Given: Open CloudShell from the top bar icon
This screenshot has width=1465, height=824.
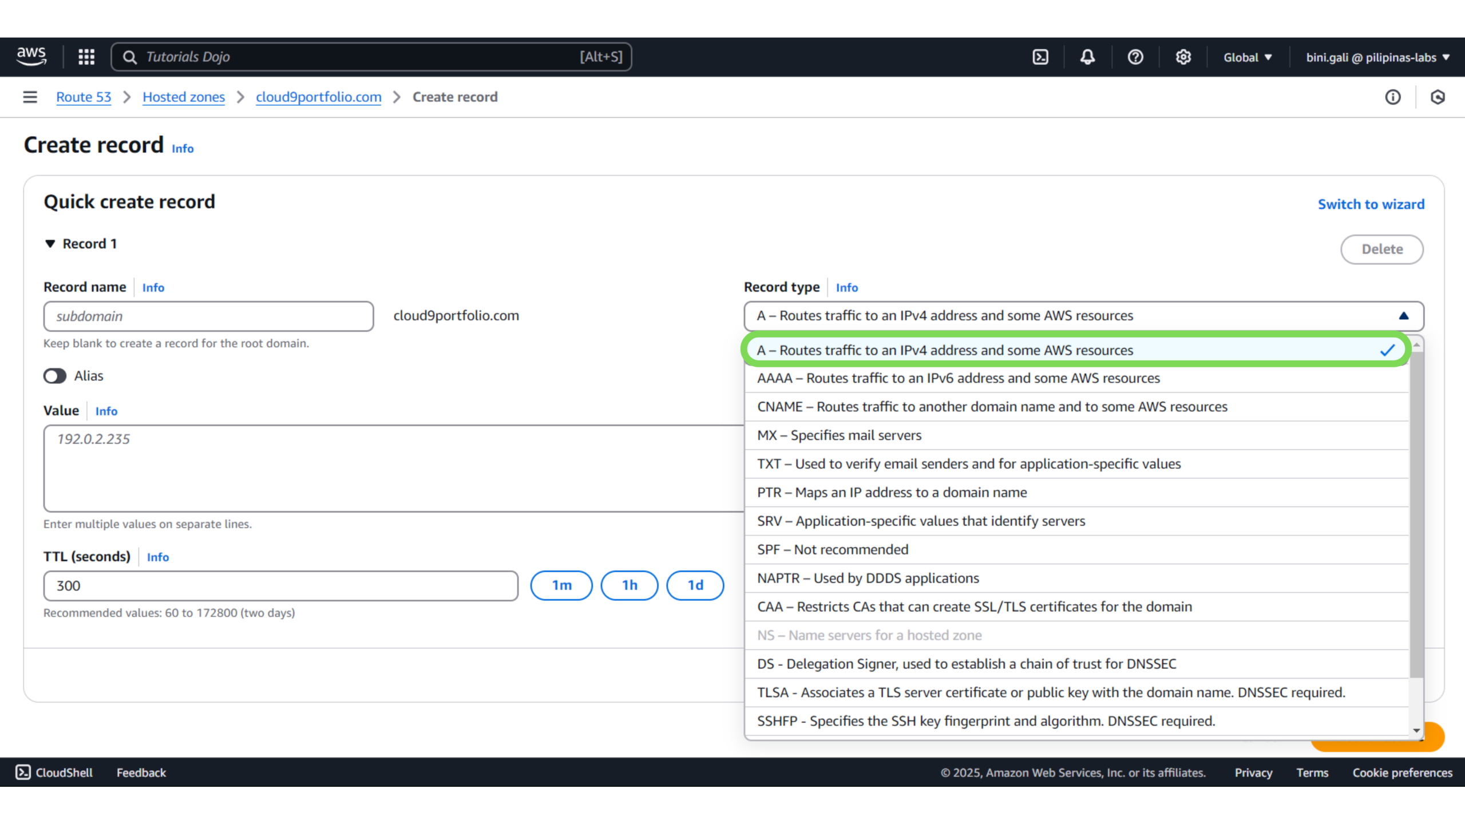Looking at the screenshot, I should [1040, 57].
